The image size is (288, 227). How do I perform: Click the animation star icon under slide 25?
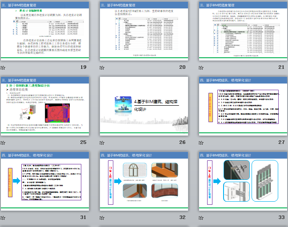tap(3, 143)
